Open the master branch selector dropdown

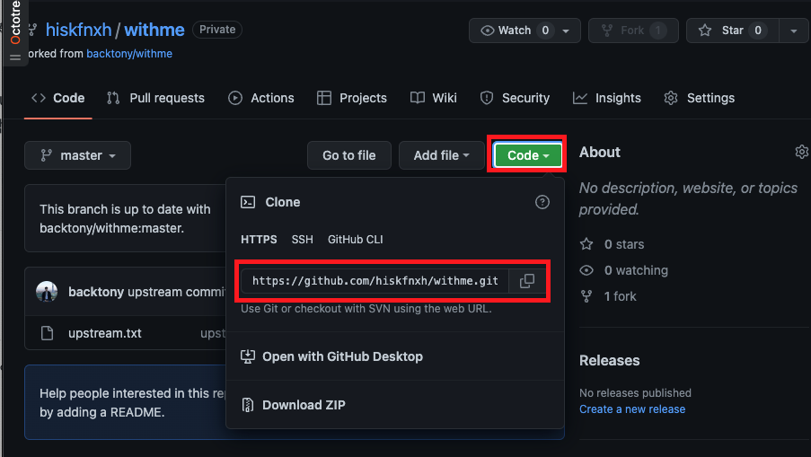[x=77, y=155]
